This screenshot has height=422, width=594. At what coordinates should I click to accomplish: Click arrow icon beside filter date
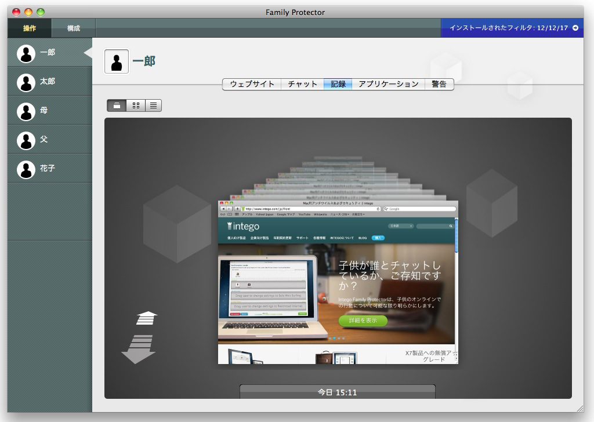575,28
